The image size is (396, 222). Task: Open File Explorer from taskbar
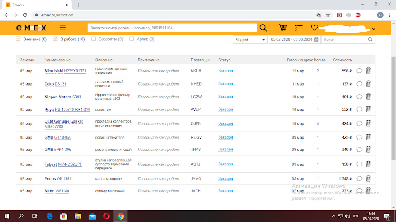78,216
